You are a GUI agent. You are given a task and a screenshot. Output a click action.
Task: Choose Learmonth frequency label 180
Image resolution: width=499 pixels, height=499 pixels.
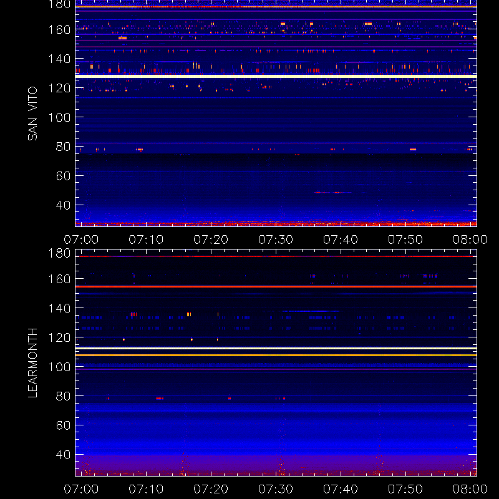(59, 253)
